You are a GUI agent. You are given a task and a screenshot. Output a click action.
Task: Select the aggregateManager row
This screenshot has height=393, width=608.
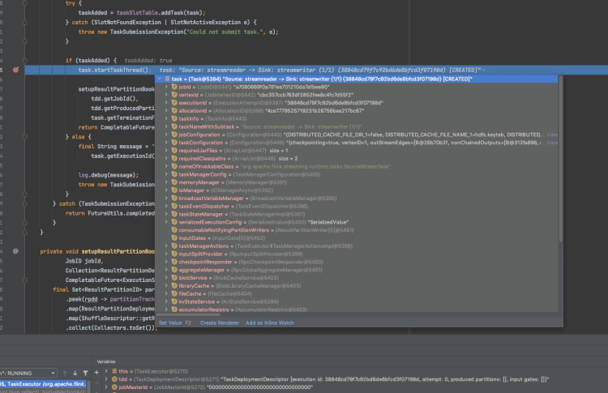click(357, 270)
